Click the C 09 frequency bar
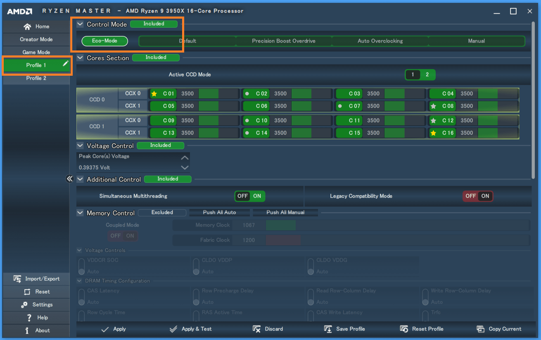This screenshot has width=541, height=340. coord(218,120)
